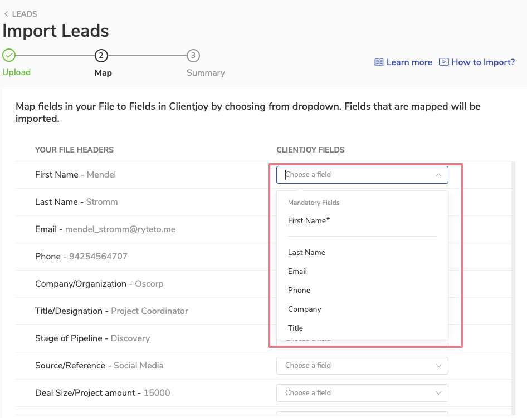Select Last Name option in dropdown list
Viewport: 527px width, 418px height.
pos(306,253)
